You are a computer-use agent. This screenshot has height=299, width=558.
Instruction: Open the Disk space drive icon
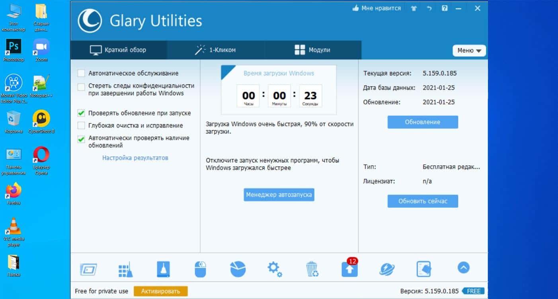pyautogui.click(x=163, y=270)
